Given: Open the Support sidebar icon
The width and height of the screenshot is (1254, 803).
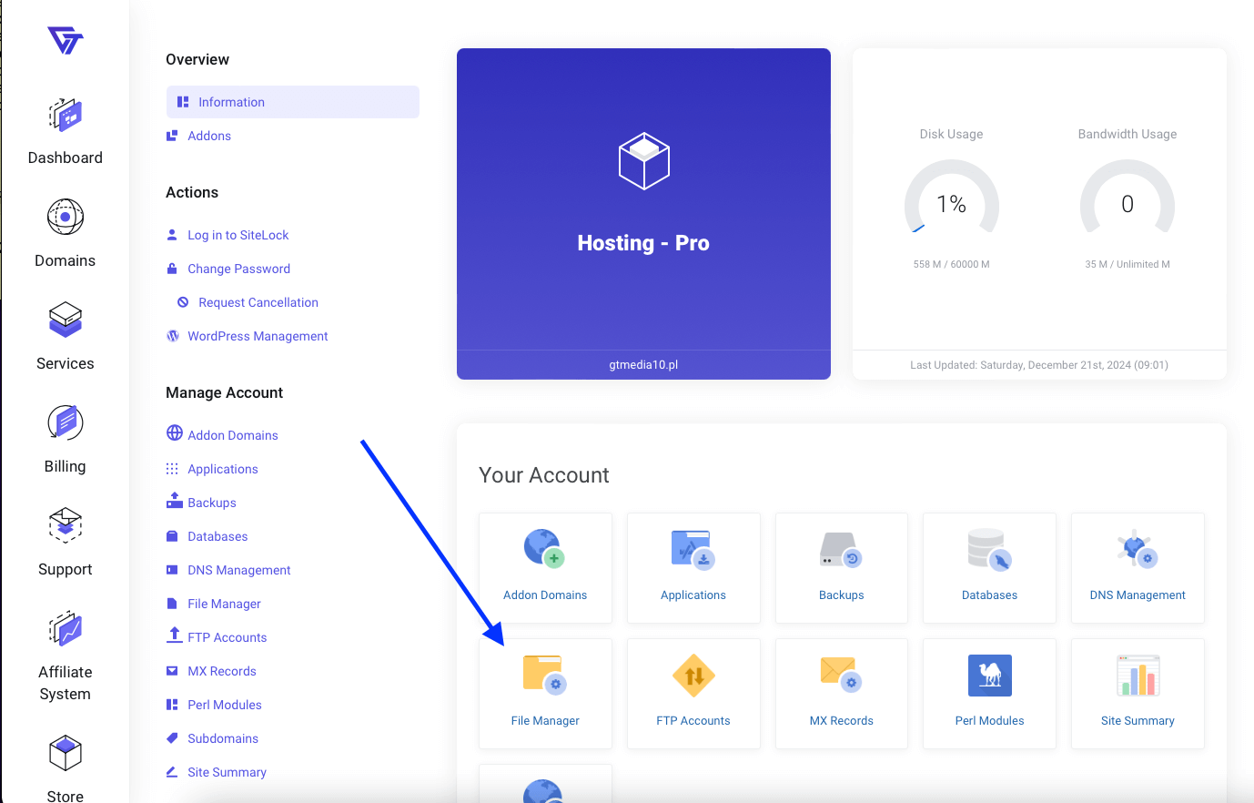Looking at the screenshot, I should 66,526.
